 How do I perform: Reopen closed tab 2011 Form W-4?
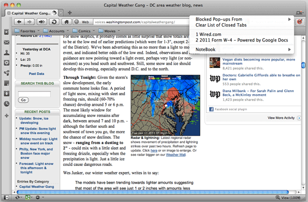[x=242, y=40]
